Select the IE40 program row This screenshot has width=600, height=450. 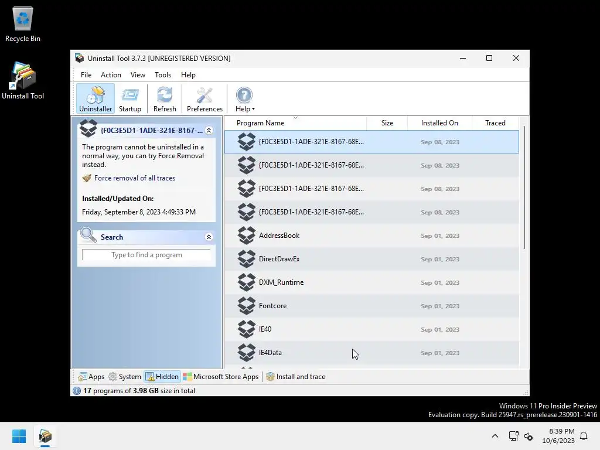click(x=371, y=329)
